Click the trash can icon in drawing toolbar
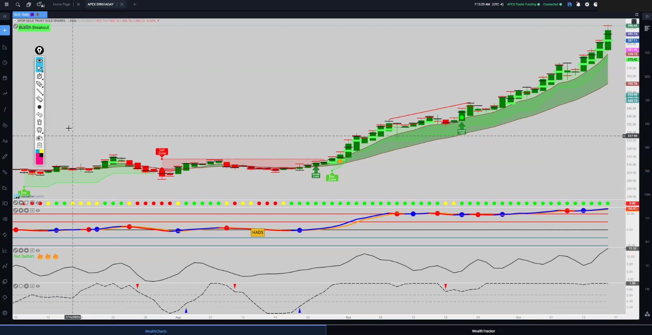Viewport: 652px width, 335px height. 39,122
